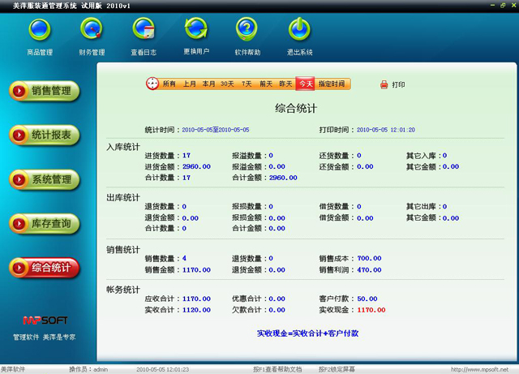Open 商品管理 (Product Management) icon
Screen dimensions: 519x374
[39, 31]
